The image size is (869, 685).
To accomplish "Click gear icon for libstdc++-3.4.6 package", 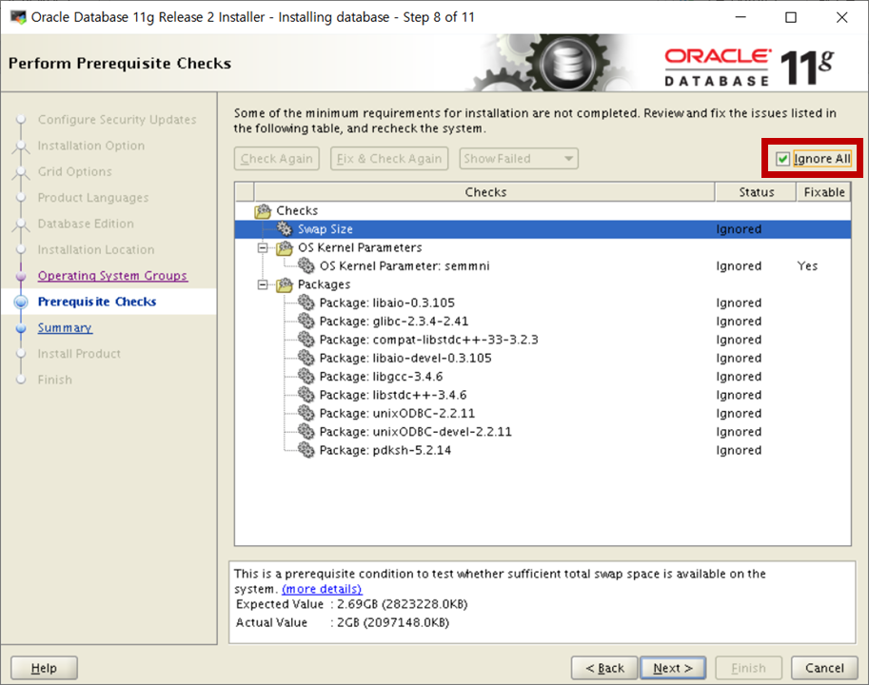I will (x=306, y=395).
